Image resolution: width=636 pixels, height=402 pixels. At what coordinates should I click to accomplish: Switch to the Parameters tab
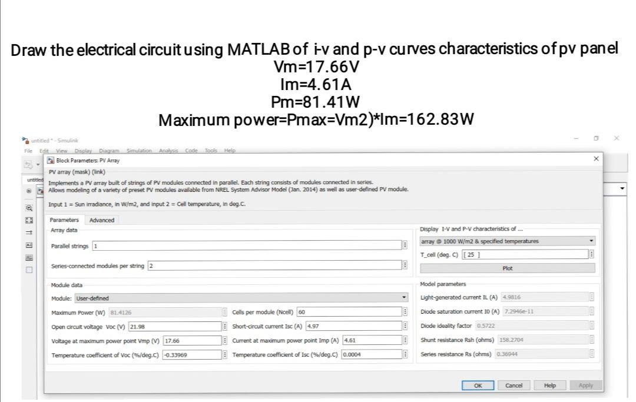pos(64,220)
